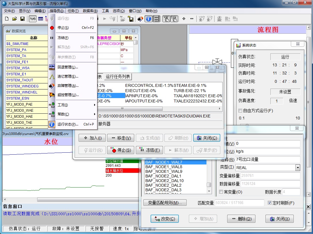The image size is (313, 234).
Task: Click the 'var' hand toolbar icon
Action: [x=166, y=19]
